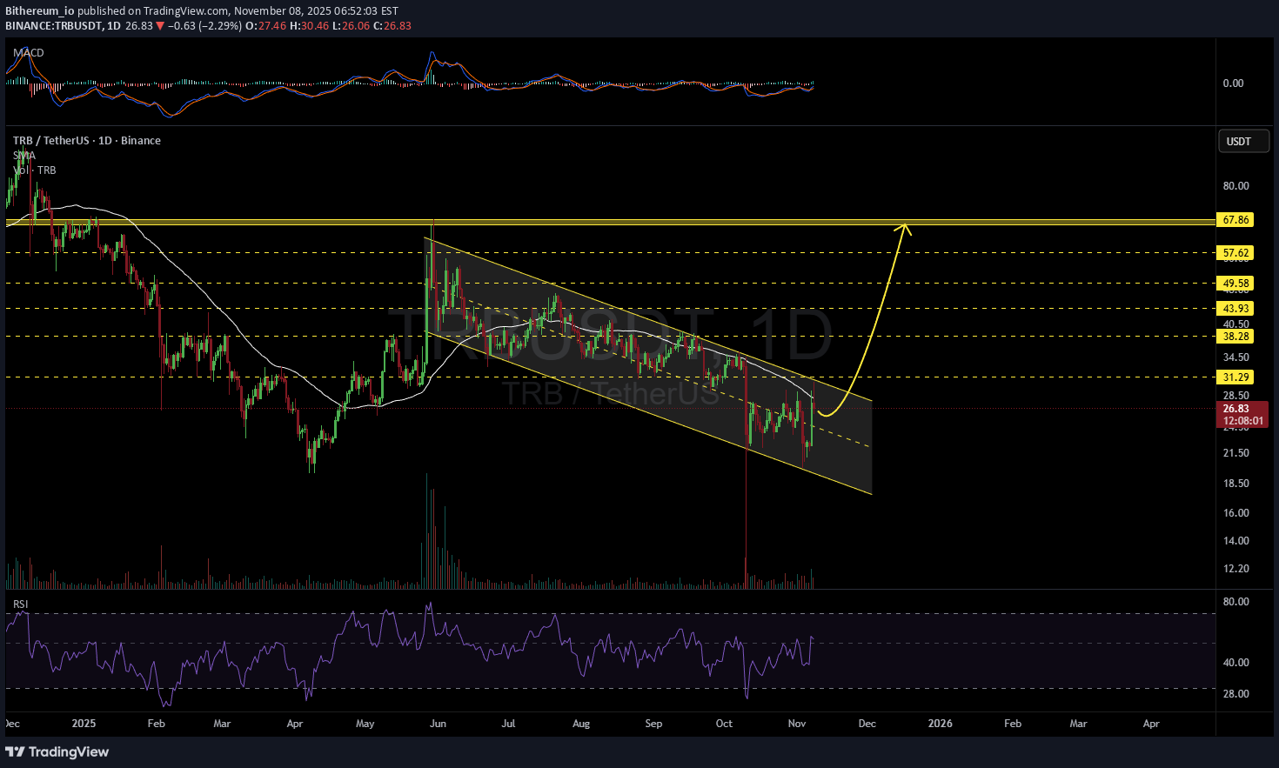Click the 2026 label on time axis
The width and height of the screenshot is (1279, 768).
pos(940,724)
